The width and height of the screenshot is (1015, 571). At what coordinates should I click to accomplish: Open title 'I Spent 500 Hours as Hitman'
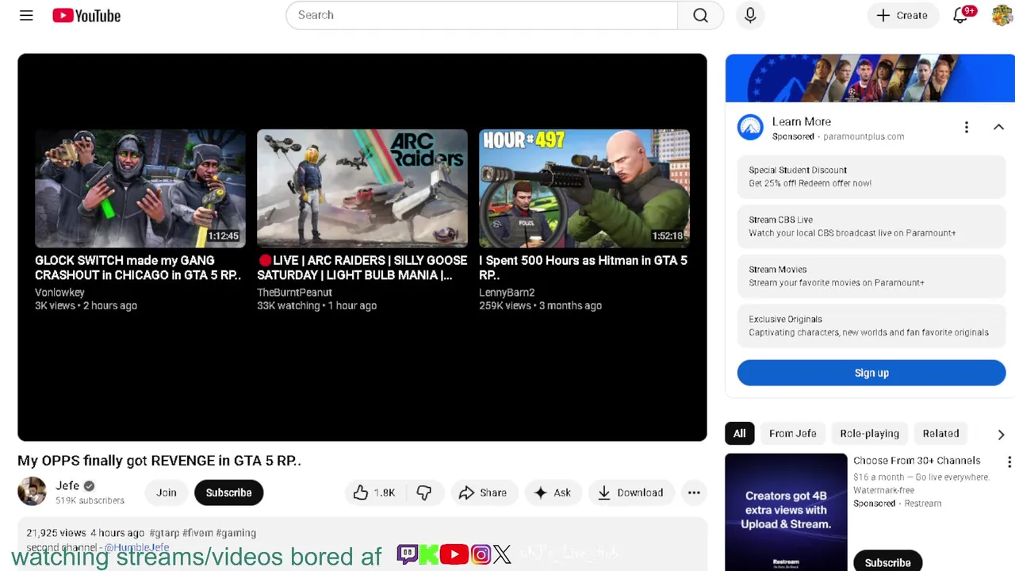click(583, 267)
